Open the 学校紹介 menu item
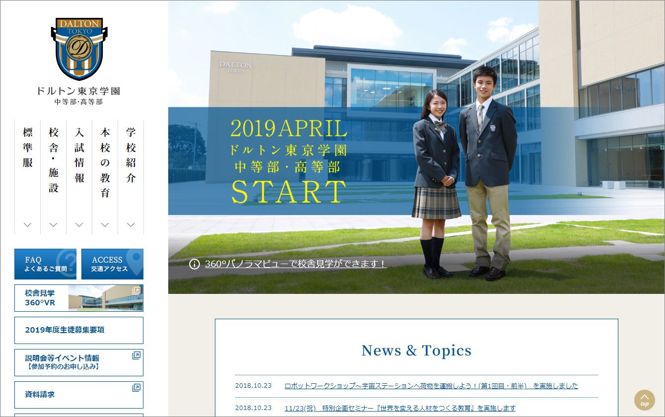Image resolution: width=665 pixels, height=417 pixels. pyautogui.click(x=131, y=155)
